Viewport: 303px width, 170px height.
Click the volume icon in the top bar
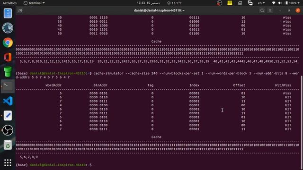(x=280, y=3)
